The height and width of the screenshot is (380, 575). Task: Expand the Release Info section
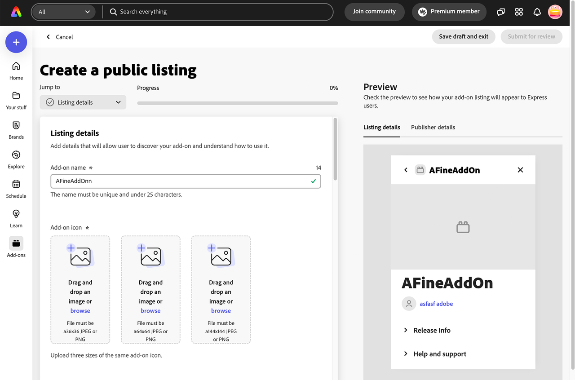[427, 330]
